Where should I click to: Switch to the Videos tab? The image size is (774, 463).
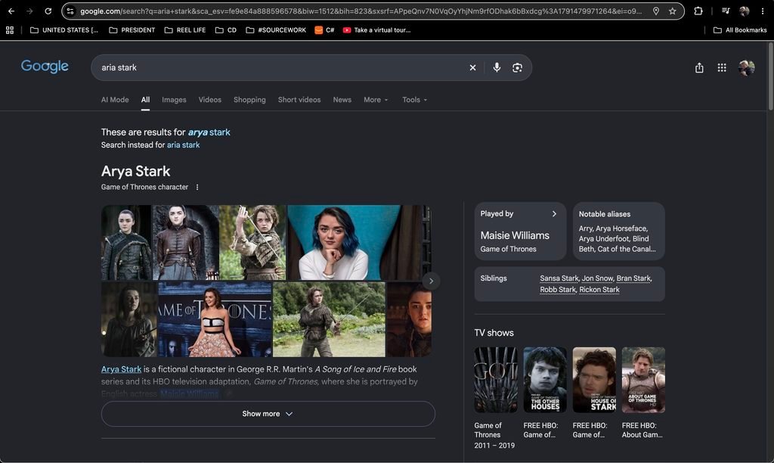tap(210, 100)
